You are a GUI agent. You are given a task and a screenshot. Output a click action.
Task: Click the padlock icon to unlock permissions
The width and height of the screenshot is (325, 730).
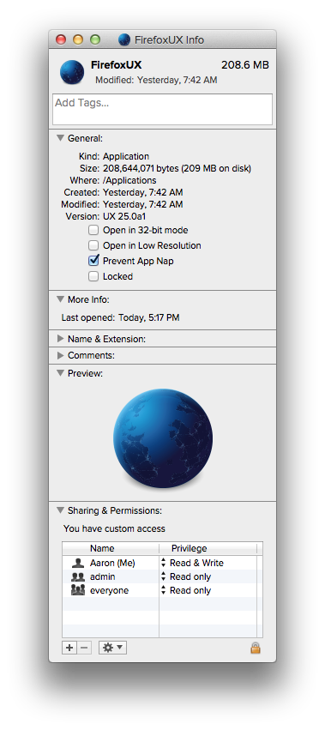(x=256, y=648)
